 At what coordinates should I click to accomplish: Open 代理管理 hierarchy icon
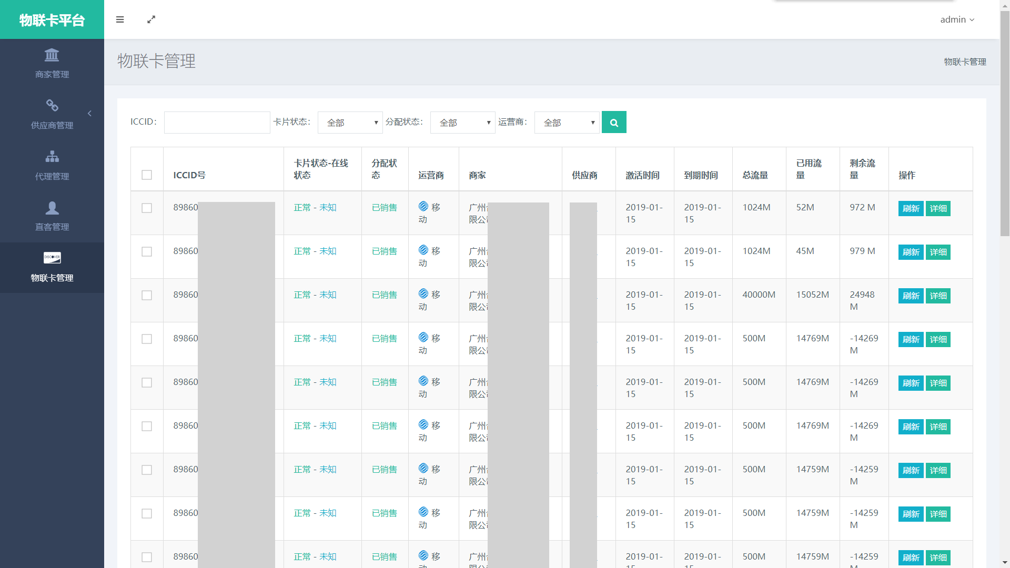[52, 156]
